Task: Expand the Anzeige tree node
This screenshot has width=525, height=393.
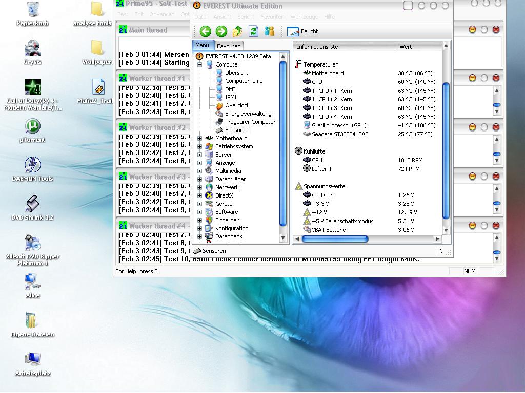Action: click(199, 163)
